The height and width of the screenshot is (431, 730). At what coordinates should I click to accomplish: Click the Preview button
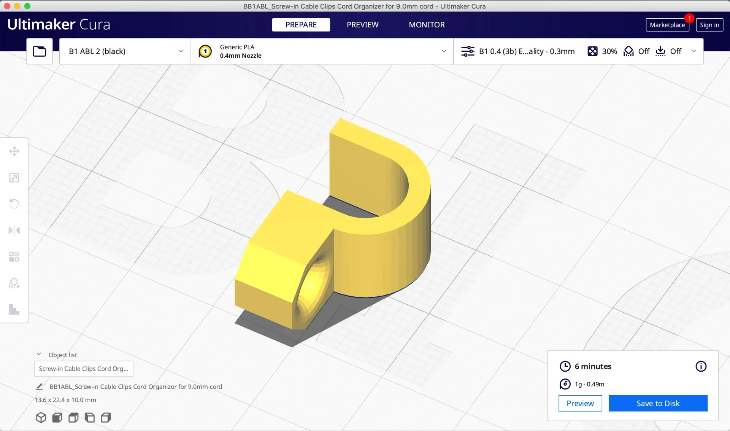coord(580,404)
